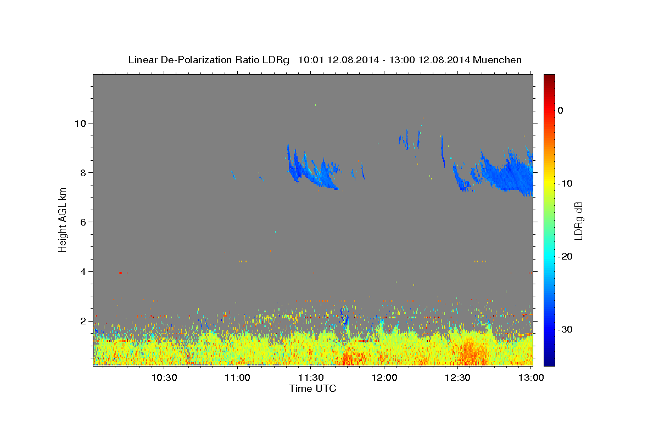The image size is (659, 439).
Task: Click the height tick label '2'
Action: click(84, 320)
